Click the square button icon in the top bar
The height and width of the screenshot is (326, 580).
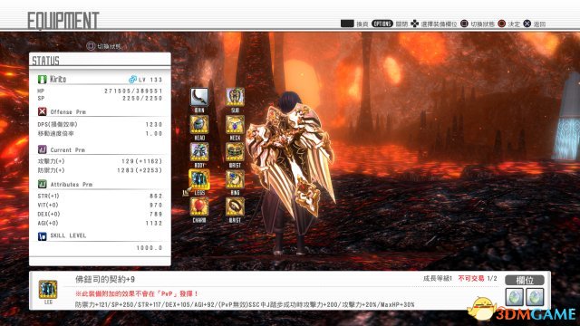(x=464, y=24)
